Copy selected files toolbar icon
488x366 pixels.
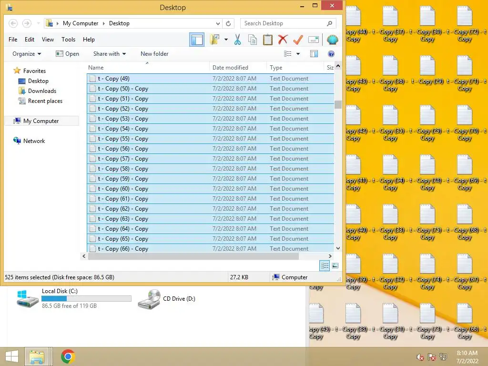coord(253,40)
